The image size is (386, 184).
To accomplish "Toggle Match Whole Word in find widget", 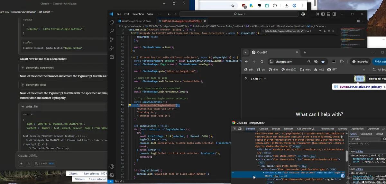I will pos(299,31).
